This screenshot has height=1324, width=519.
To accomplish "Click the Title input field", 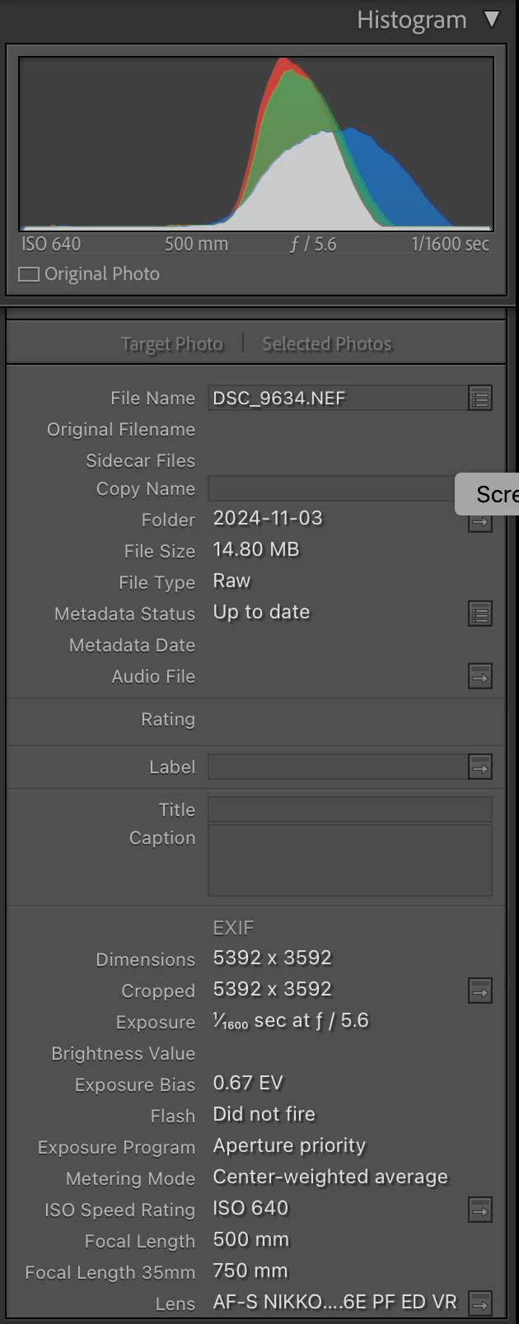I will pos(350,809).
